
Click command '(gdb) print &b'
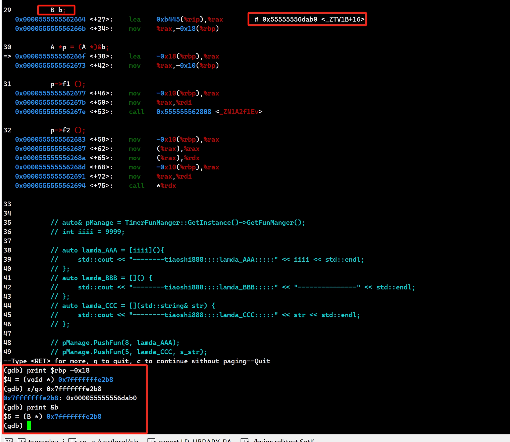[31, 407]
